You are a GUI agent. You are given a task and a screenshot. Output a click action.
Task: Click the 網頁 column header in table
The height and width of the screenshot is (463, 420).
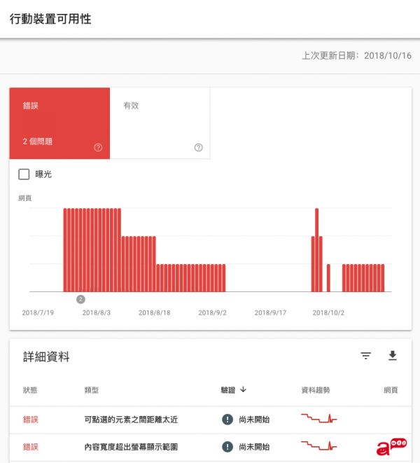coord(391,390)
